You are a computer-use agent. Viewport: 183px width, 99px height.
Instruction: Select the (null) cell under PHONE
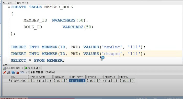94,81
